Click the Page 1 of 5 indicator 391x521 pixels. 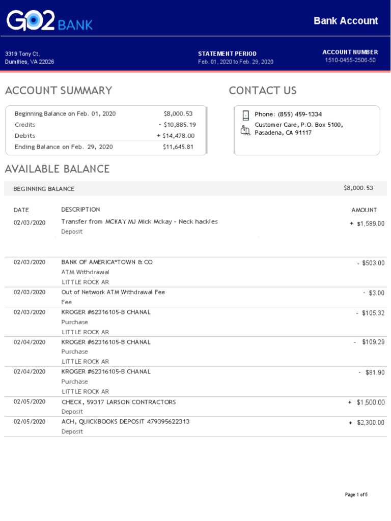point(356,495)
